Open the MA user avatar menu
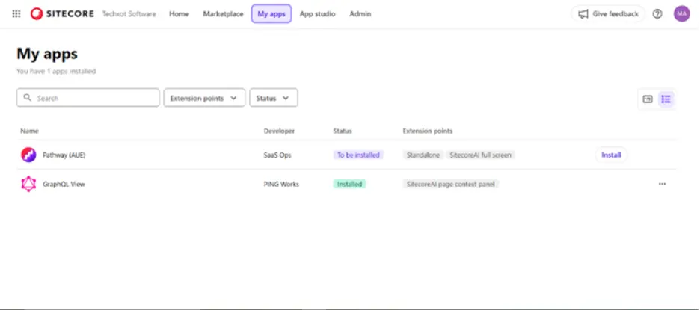The image size is (700, 310). click(x=682, y=14)
